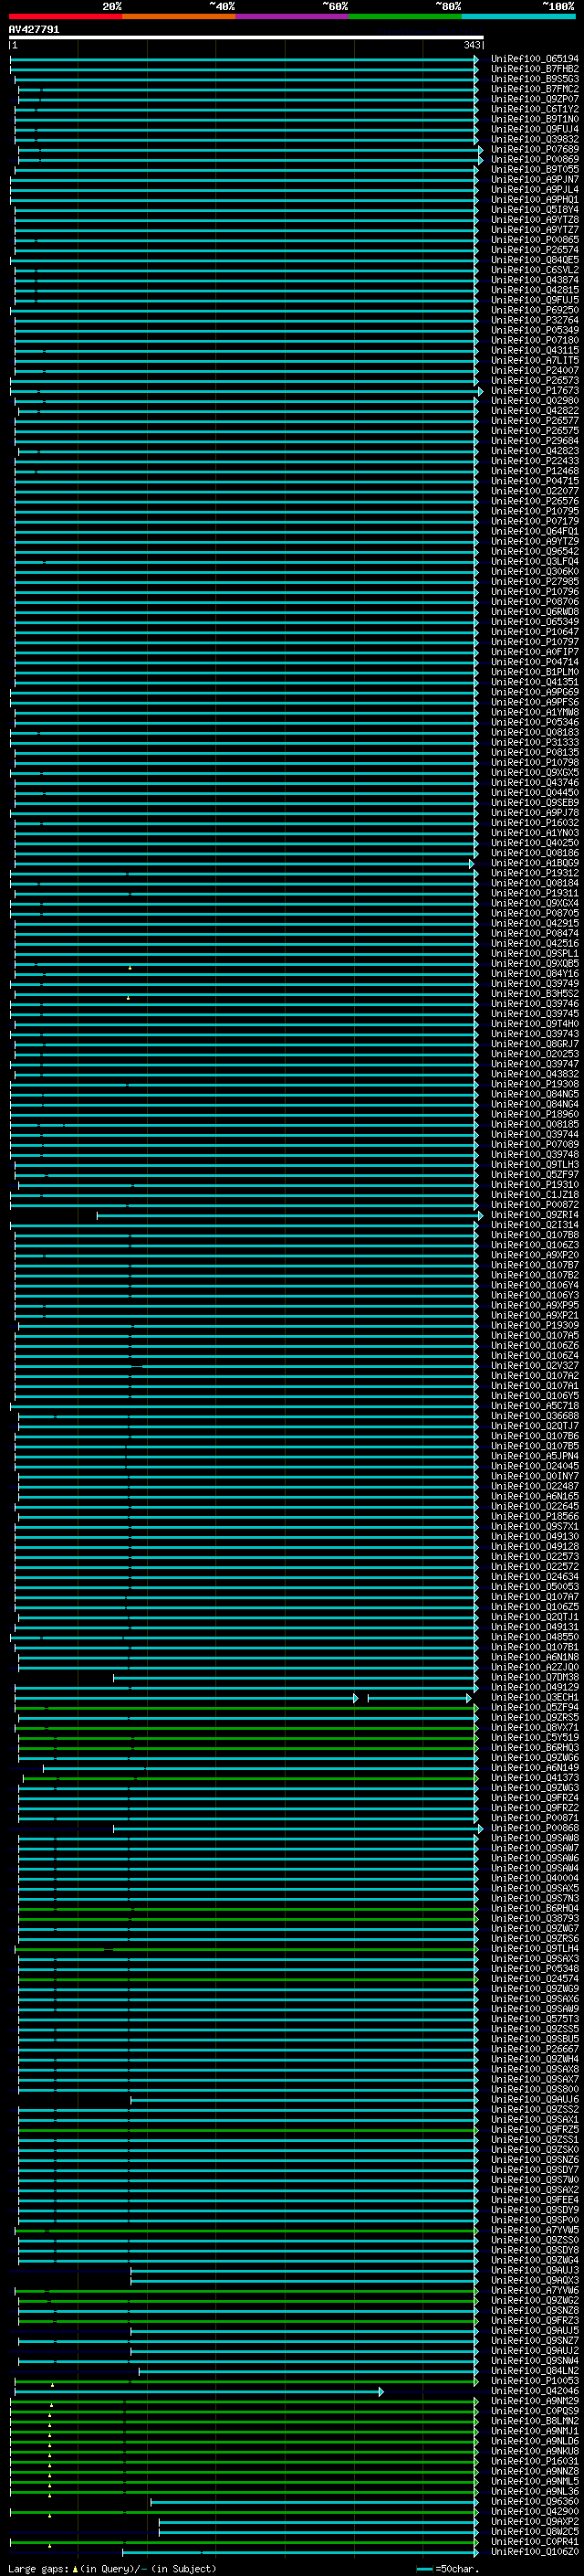
Task: Select hit label UniRef100_Q5I8Y4
Action: click(534, 210)
